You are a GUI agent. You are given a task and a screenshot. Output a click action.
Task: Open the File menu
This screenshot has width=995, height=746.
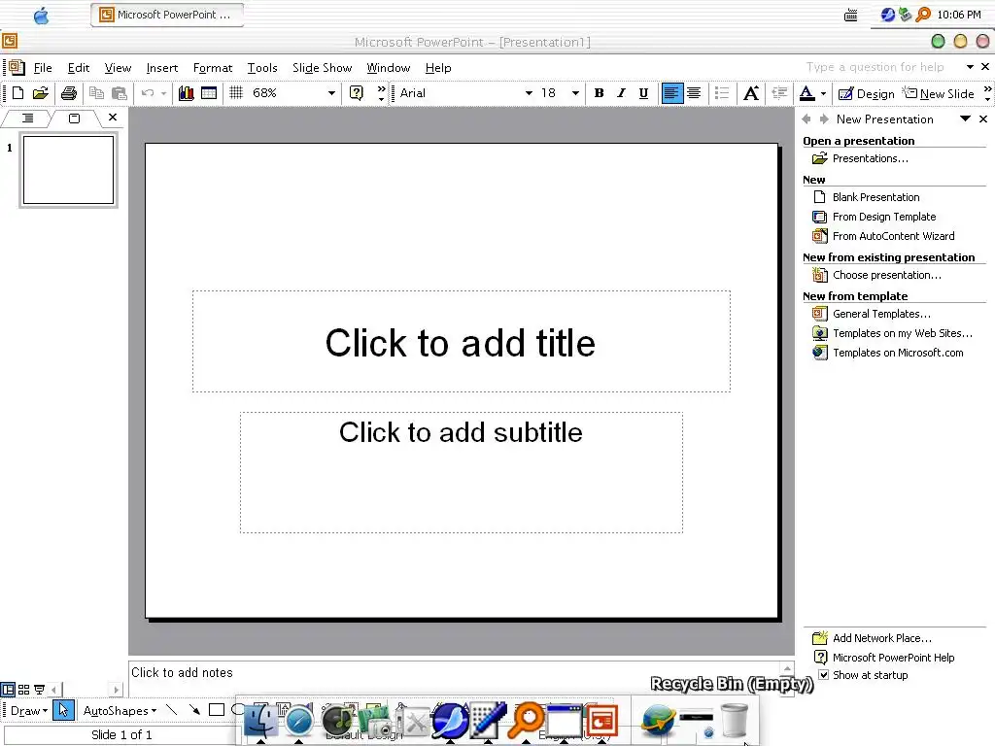click(x=43, y=68)
